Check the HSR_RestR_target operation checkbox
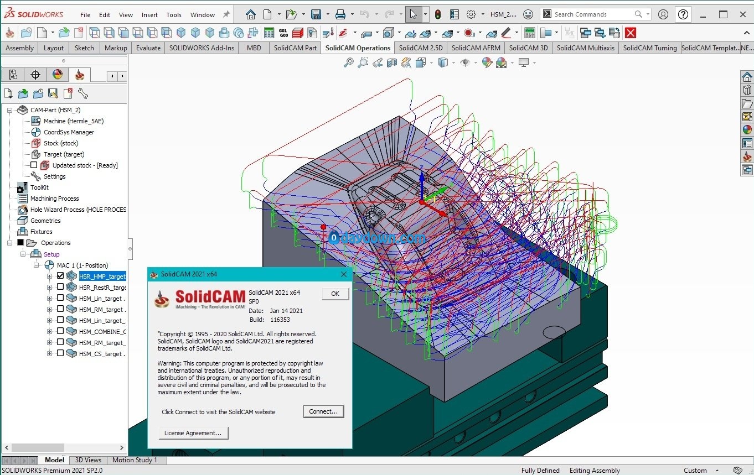 click(x=60, y=287)
